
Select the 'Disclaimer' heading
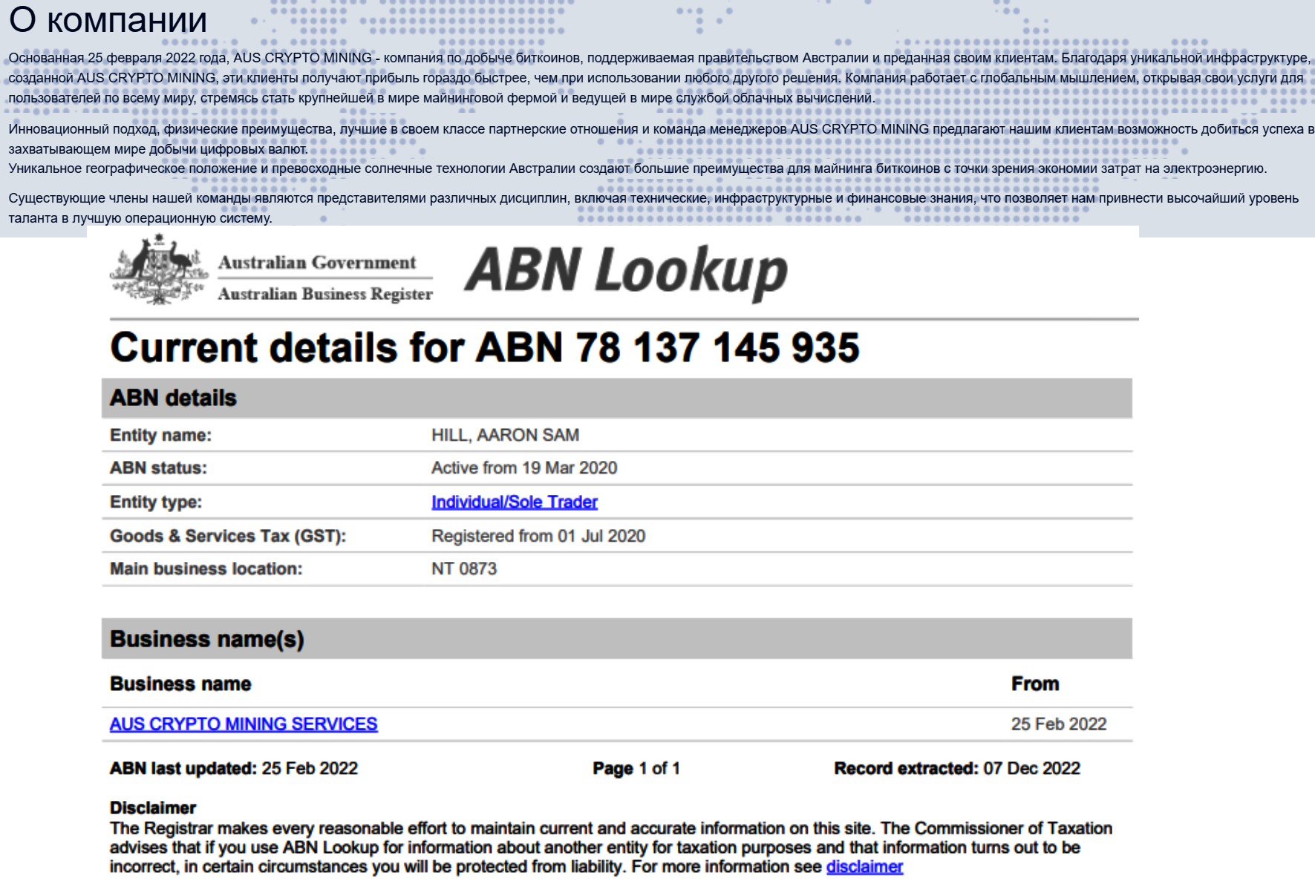coord(153,808)
